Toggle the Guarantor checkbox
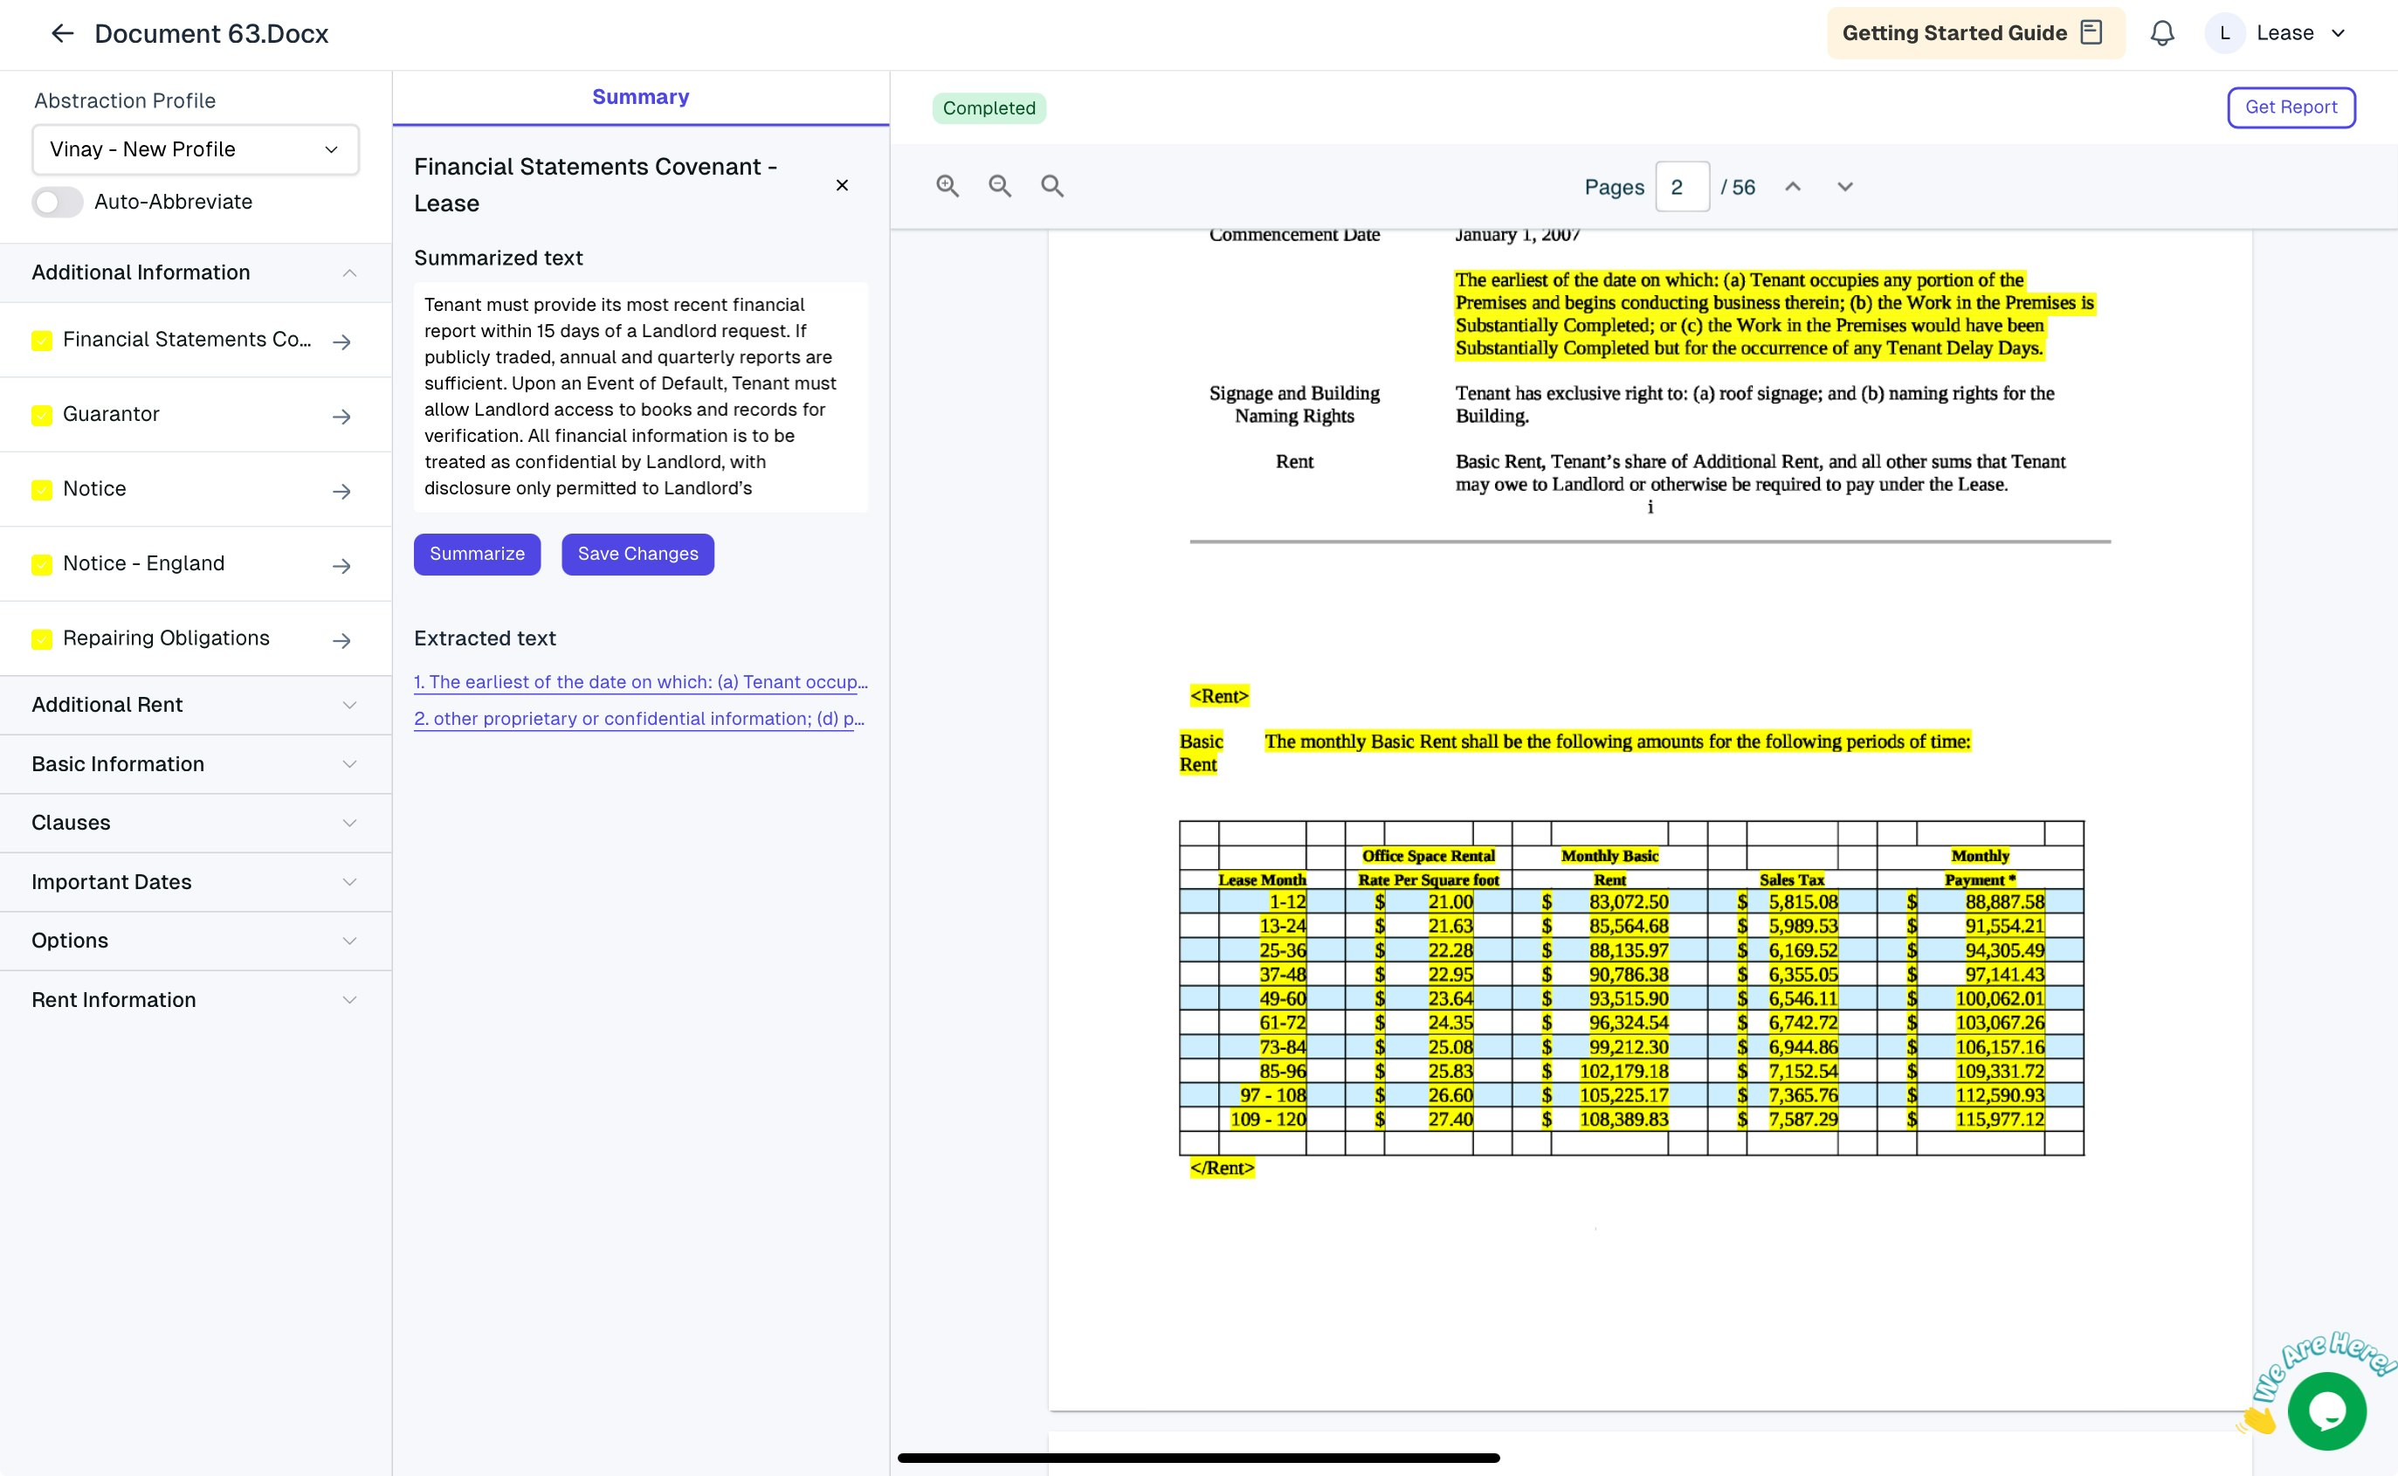Image resolution: width=2398 pixels, height=1476 pixels. [x=42, y=416]
